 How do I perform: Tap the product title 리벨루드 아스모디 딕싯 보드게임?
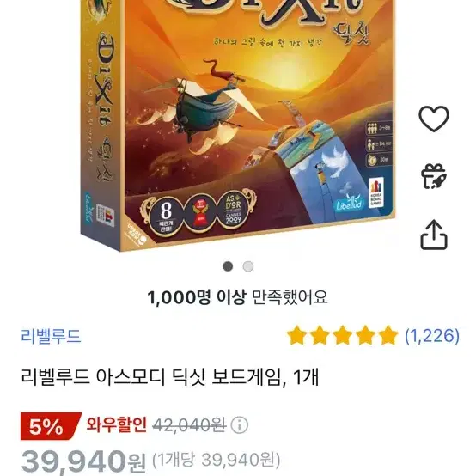coord(154,377)
